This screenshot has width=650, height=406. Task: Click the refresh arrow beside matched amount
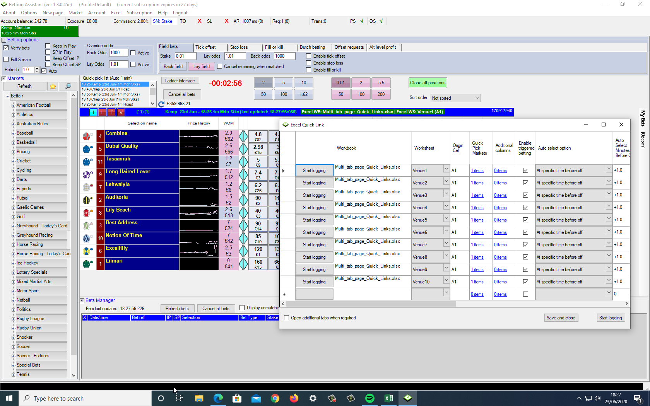coord(162,104)
